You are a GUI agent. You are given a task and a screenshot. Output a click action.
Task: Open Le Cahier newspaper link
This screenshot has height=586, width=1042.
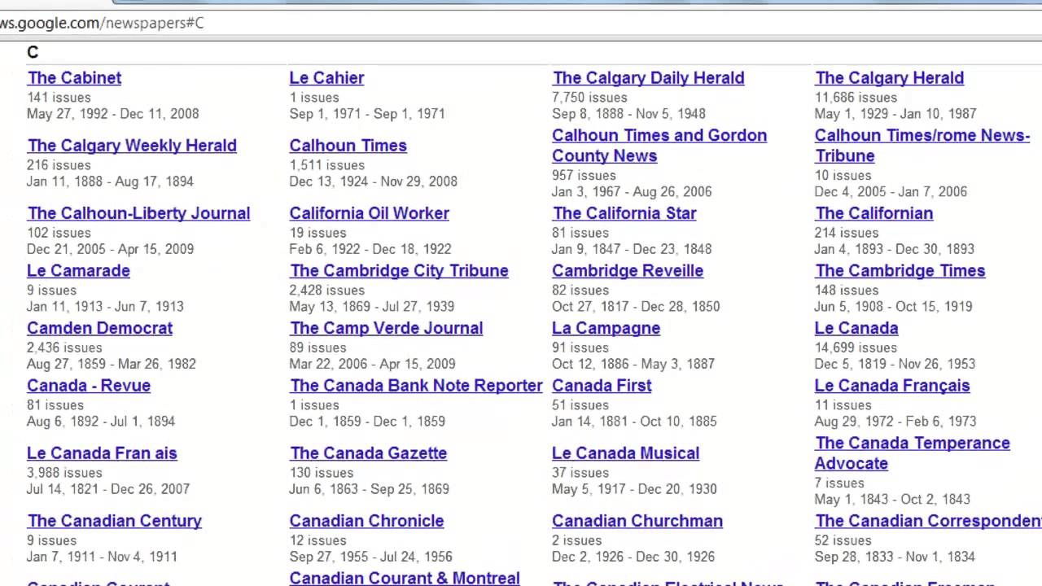pos(326,78)
